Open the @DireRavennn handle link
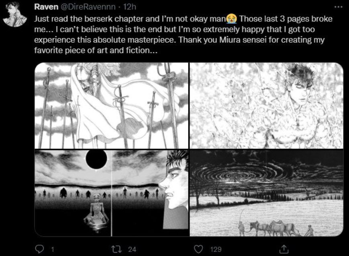Screen dimensions: 349x256 [x=88, y=7]
